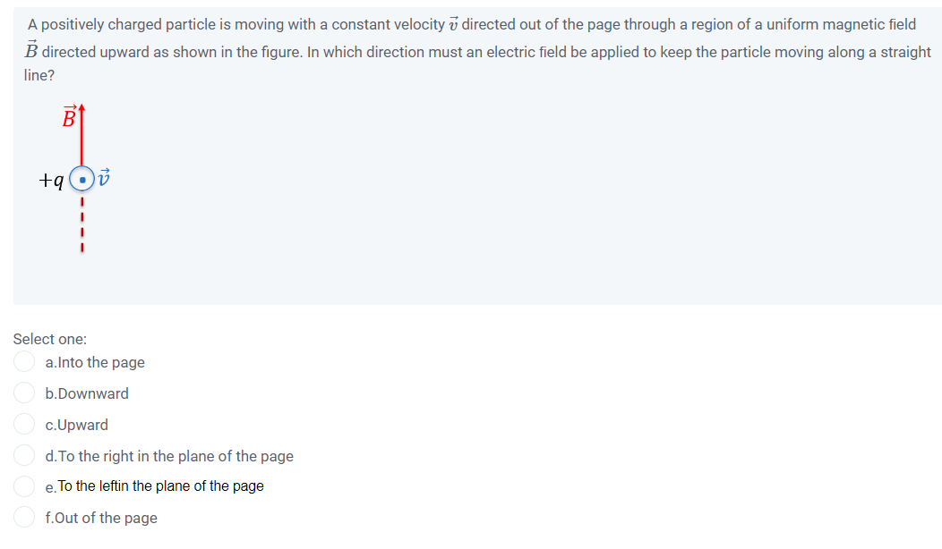The width and height of the screenshot is (942, 549).
Task: Select the radio button for option d
Action: [24, 454]
